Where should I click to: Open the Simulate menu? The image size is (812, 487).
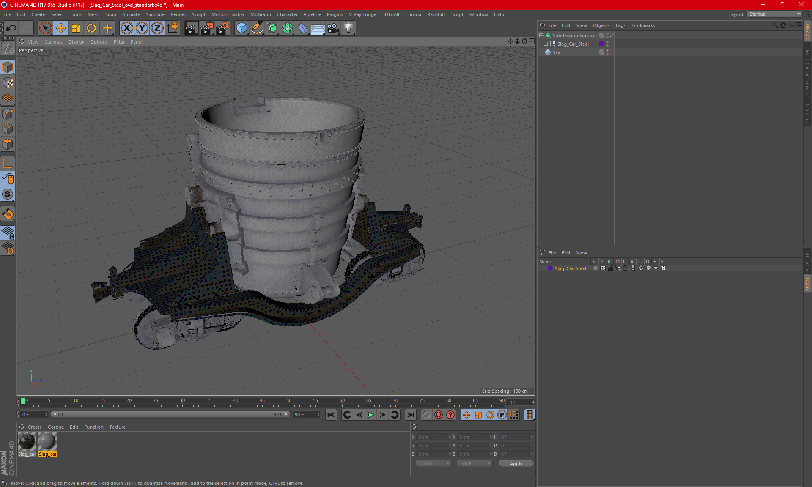(155, 14)
